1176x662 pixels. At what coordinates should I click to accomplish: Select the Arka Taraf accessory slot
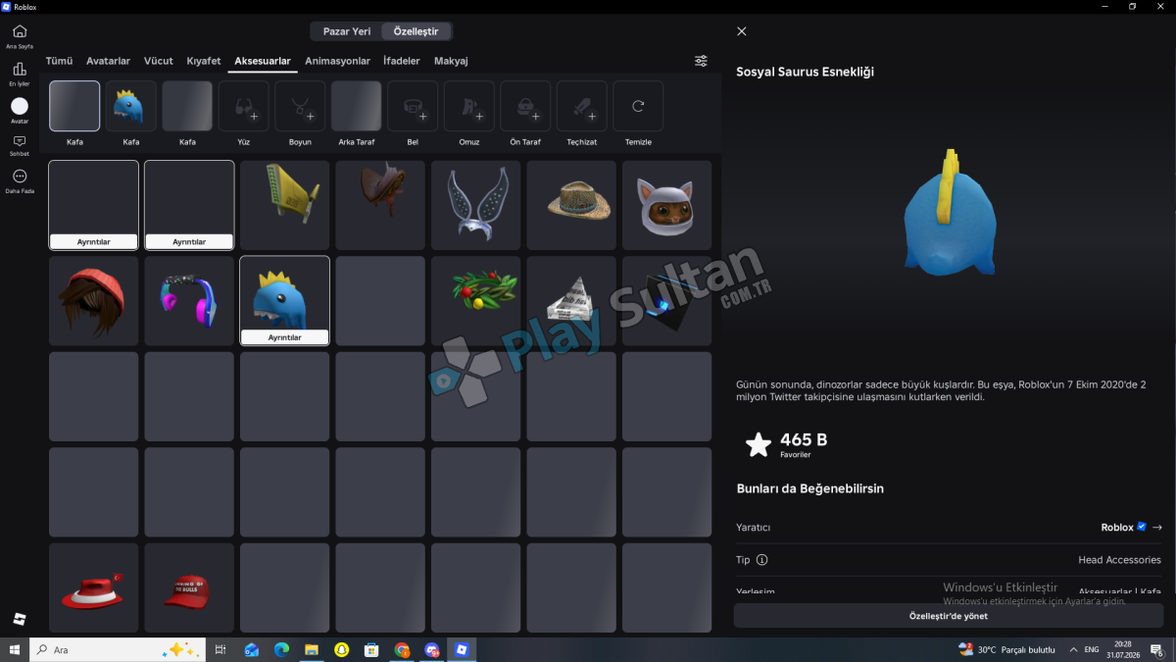click(x=356, y=106)
